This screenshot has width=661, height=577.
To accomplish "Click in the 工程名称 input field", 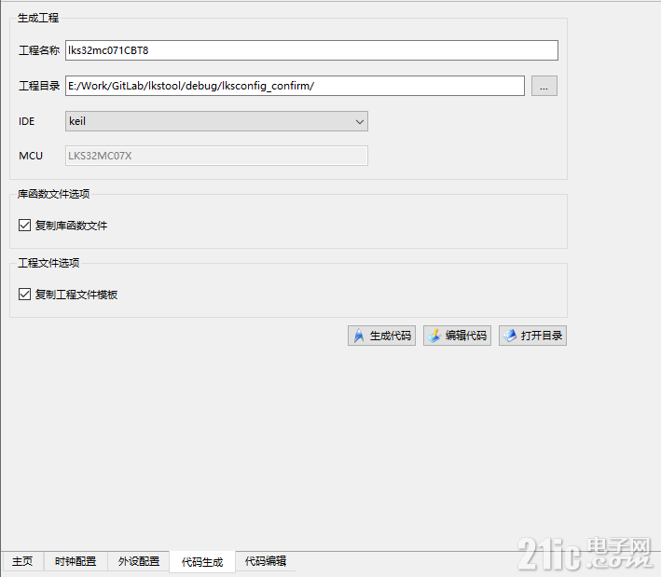I will (311, 50).
